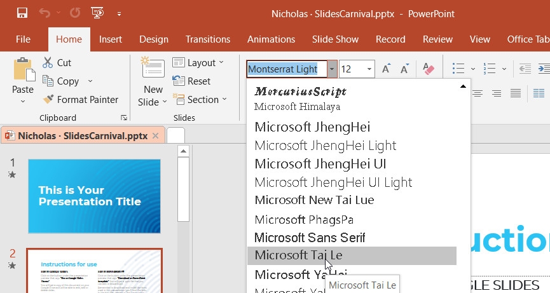This screenshot has width=550, height=293.
Task: Open the File tab
Action: point(23,39)
